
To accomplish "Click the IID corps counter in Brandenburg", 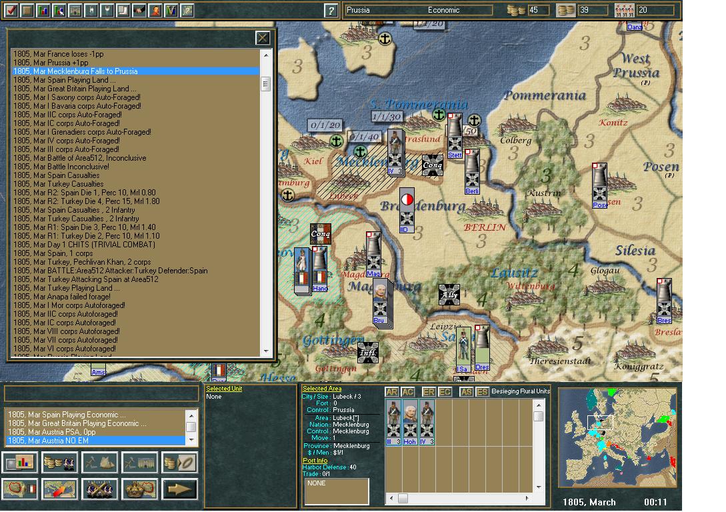I will (x=407, y=210).
